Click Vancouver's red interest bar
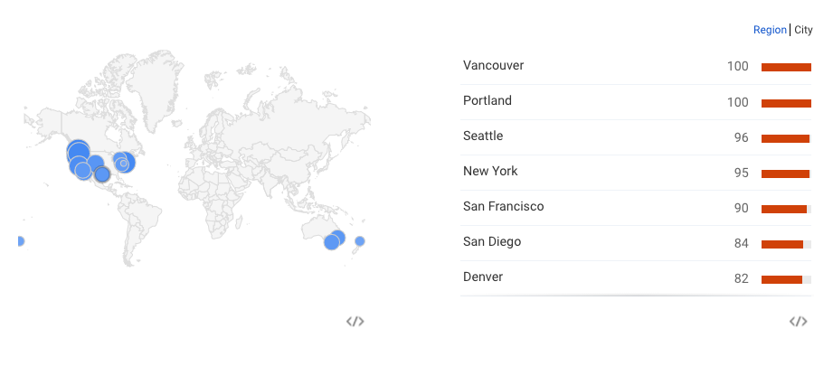 (x=786, y=68)
